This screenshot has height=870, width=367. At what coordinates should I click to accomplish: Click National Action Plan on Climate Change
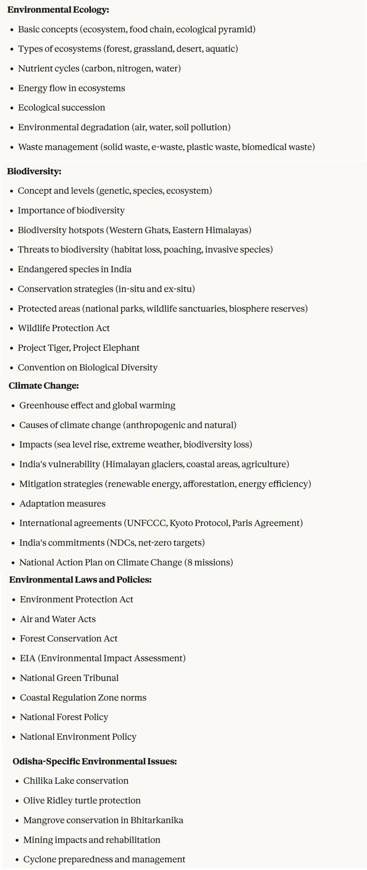coord(126,562)
